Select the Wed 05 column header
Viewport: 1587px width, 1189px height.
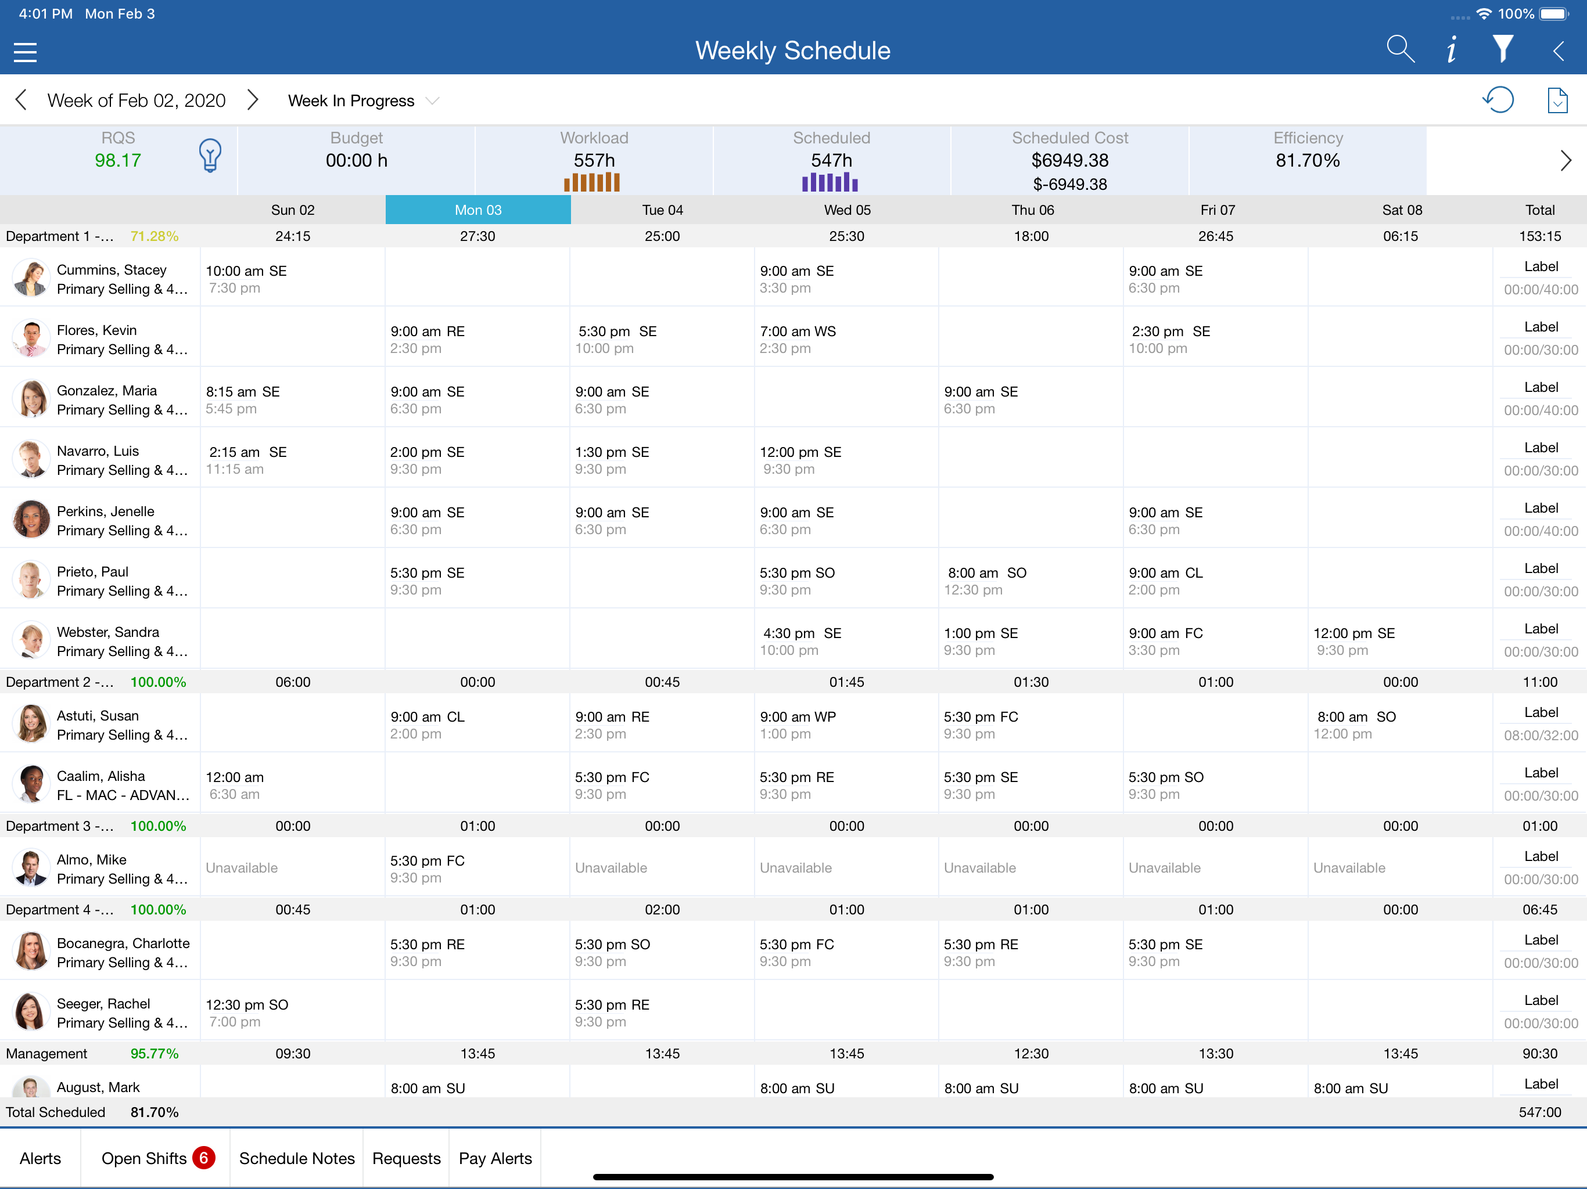tap(848, 210)
